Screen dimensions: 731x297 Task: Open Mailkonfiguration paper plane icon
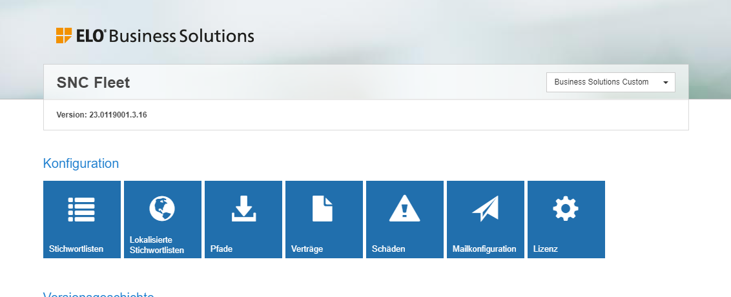485,209
